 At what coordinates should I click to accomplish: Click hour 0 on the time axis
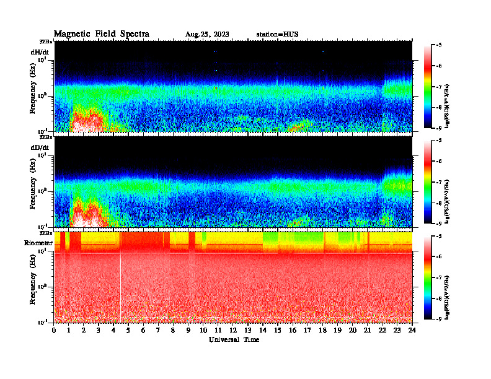54,330
